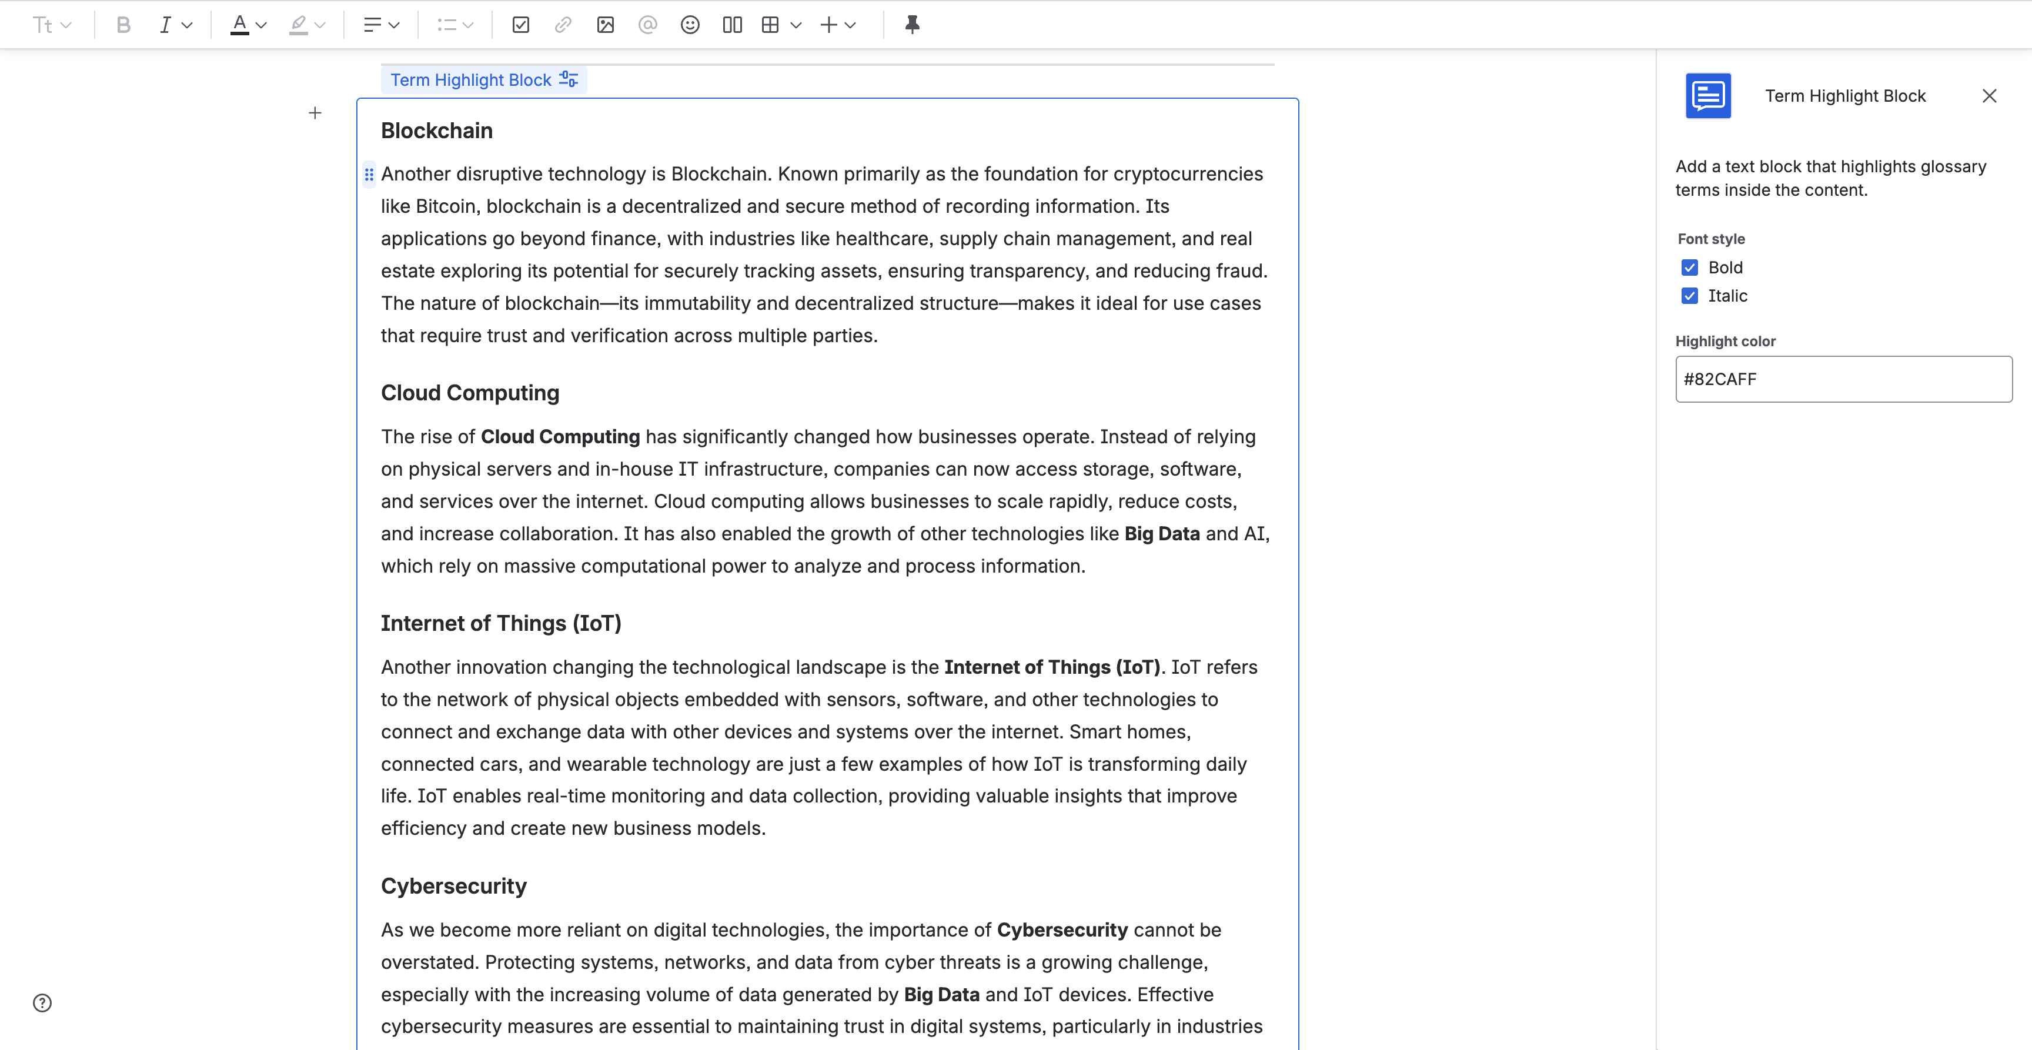Pin the toolbar

pyautogui.click(x=913, y=25)
